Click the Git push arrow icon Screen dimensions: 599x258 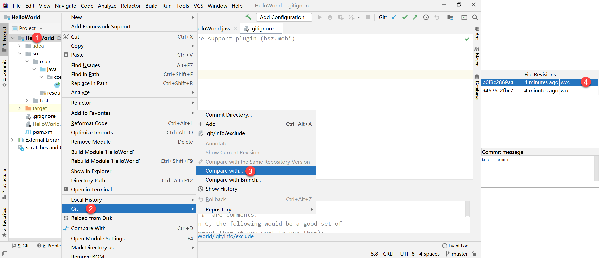[415, 17]
